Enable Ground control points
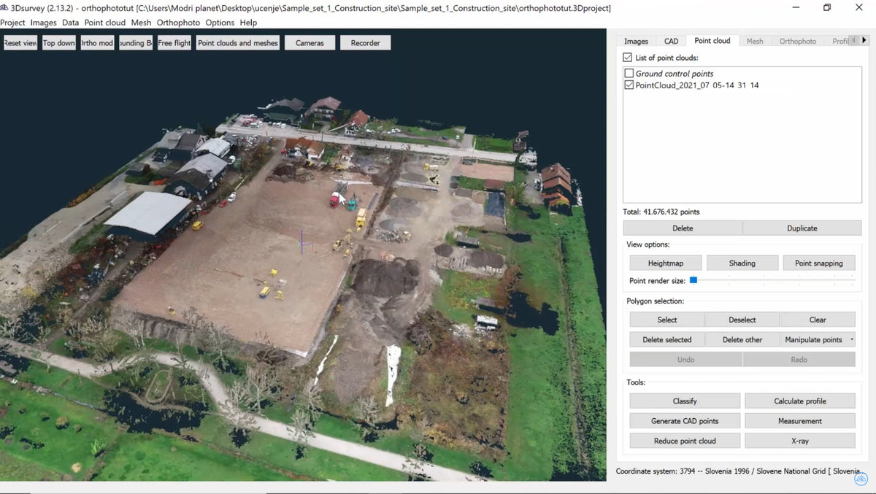 click(x=629, y=73)
